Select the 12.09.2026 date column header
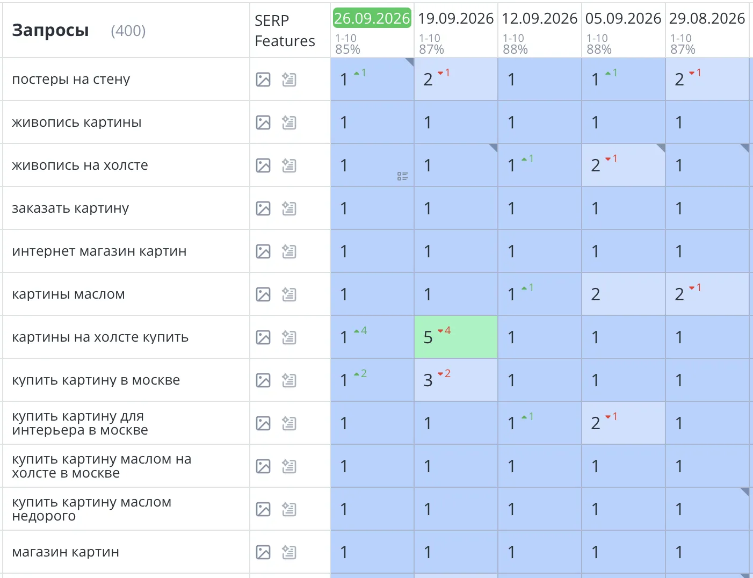753x578 pixels. 539,18
